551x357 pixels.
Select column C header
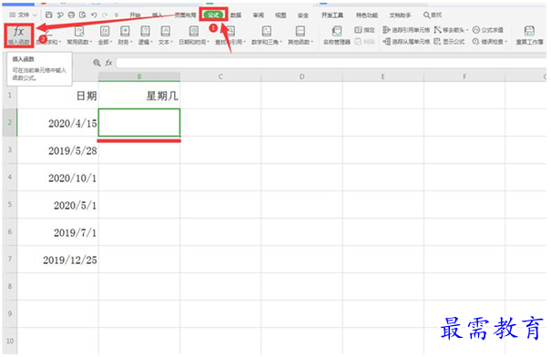coord(220,76)
